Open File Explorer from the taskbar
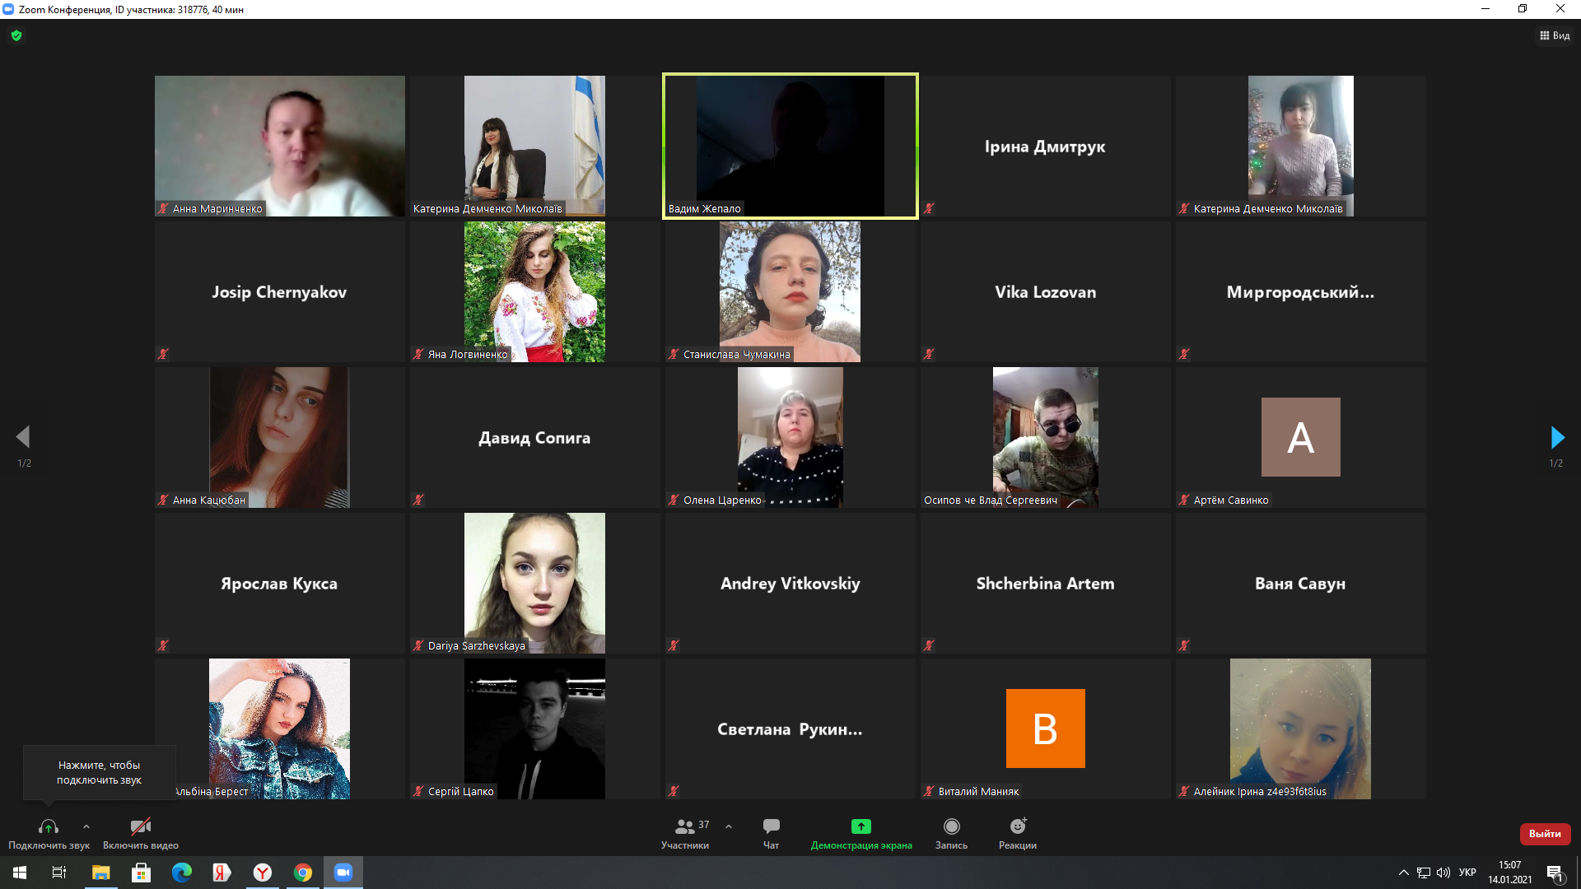 [x=100, y=873]
